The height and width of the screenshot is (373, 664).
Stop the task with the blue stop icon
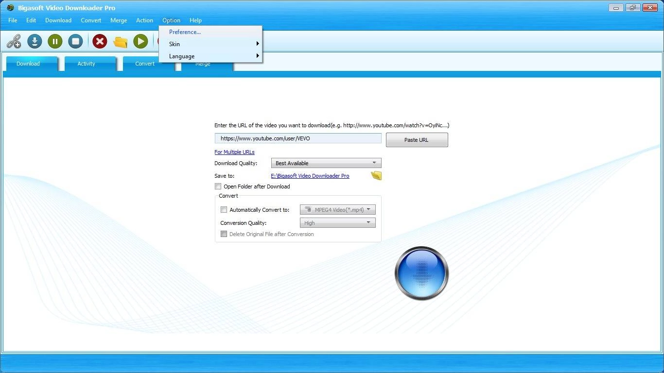point(75,41)
